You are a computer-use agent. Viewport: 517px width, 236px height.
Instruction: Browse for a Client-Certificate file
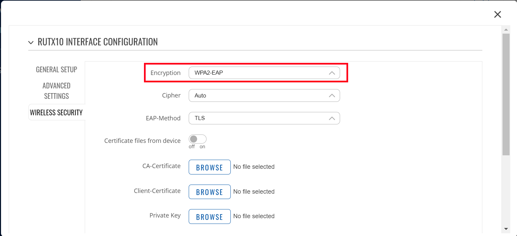[210, 192]
